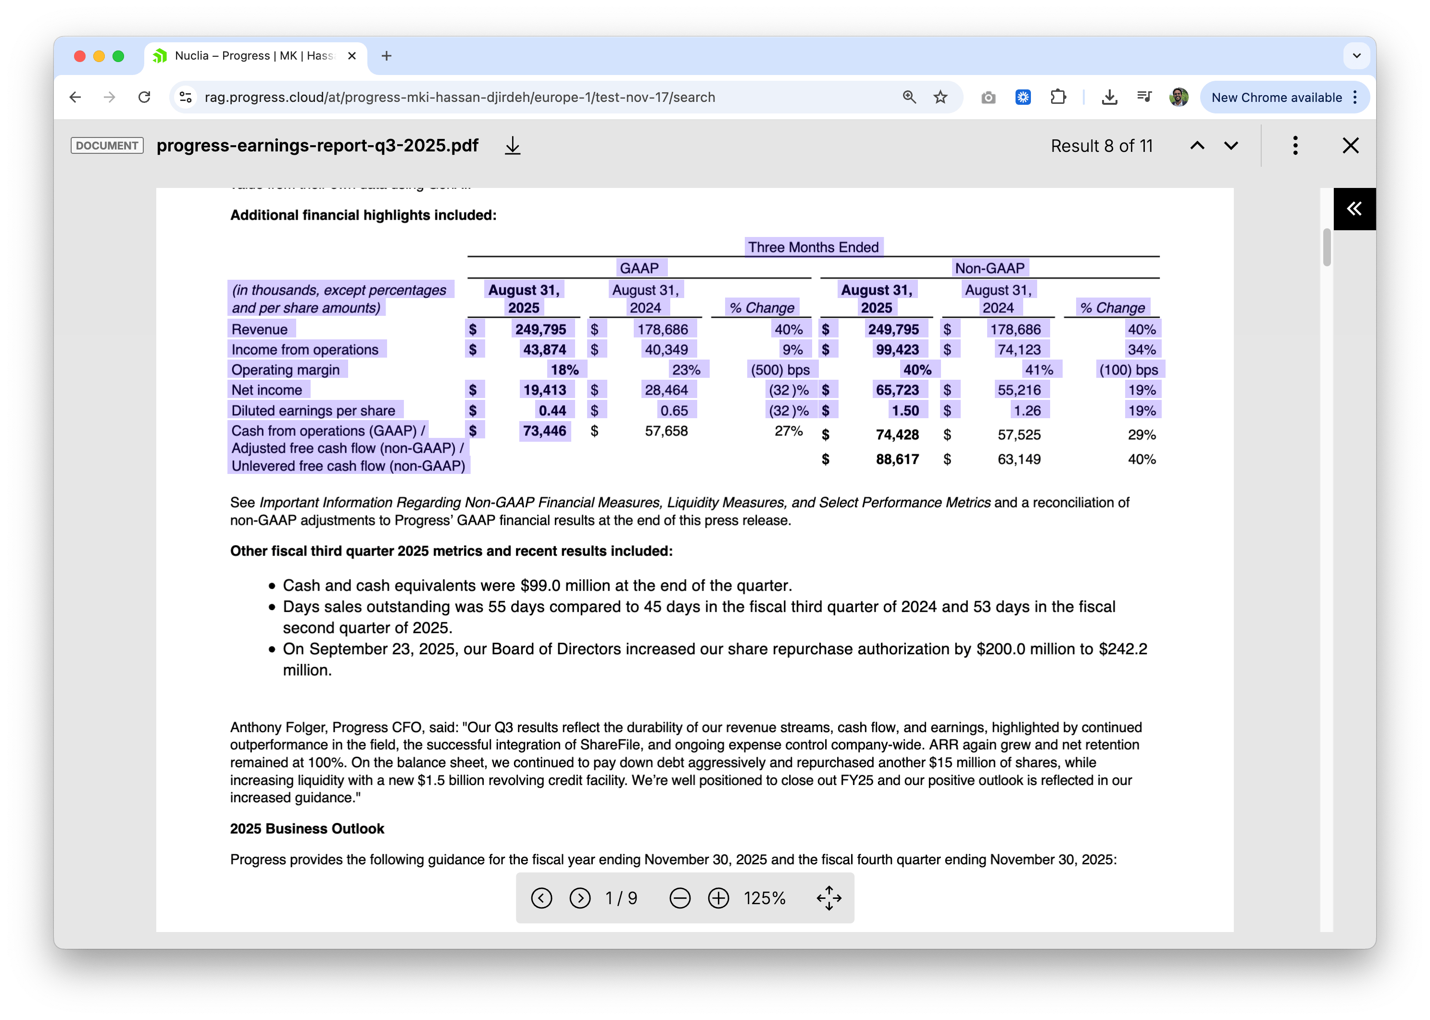Viewport: 1430px width, 1020px height.
Task: Bookmark this page with the star icon
Action: [939, 97]
